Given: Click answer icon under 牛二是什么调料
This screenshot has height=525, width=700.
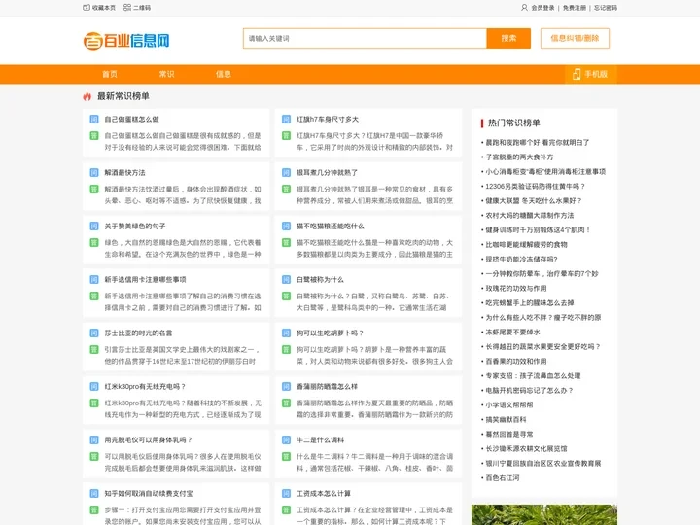Looking at the screenshot, I should [x=286, y=456].
